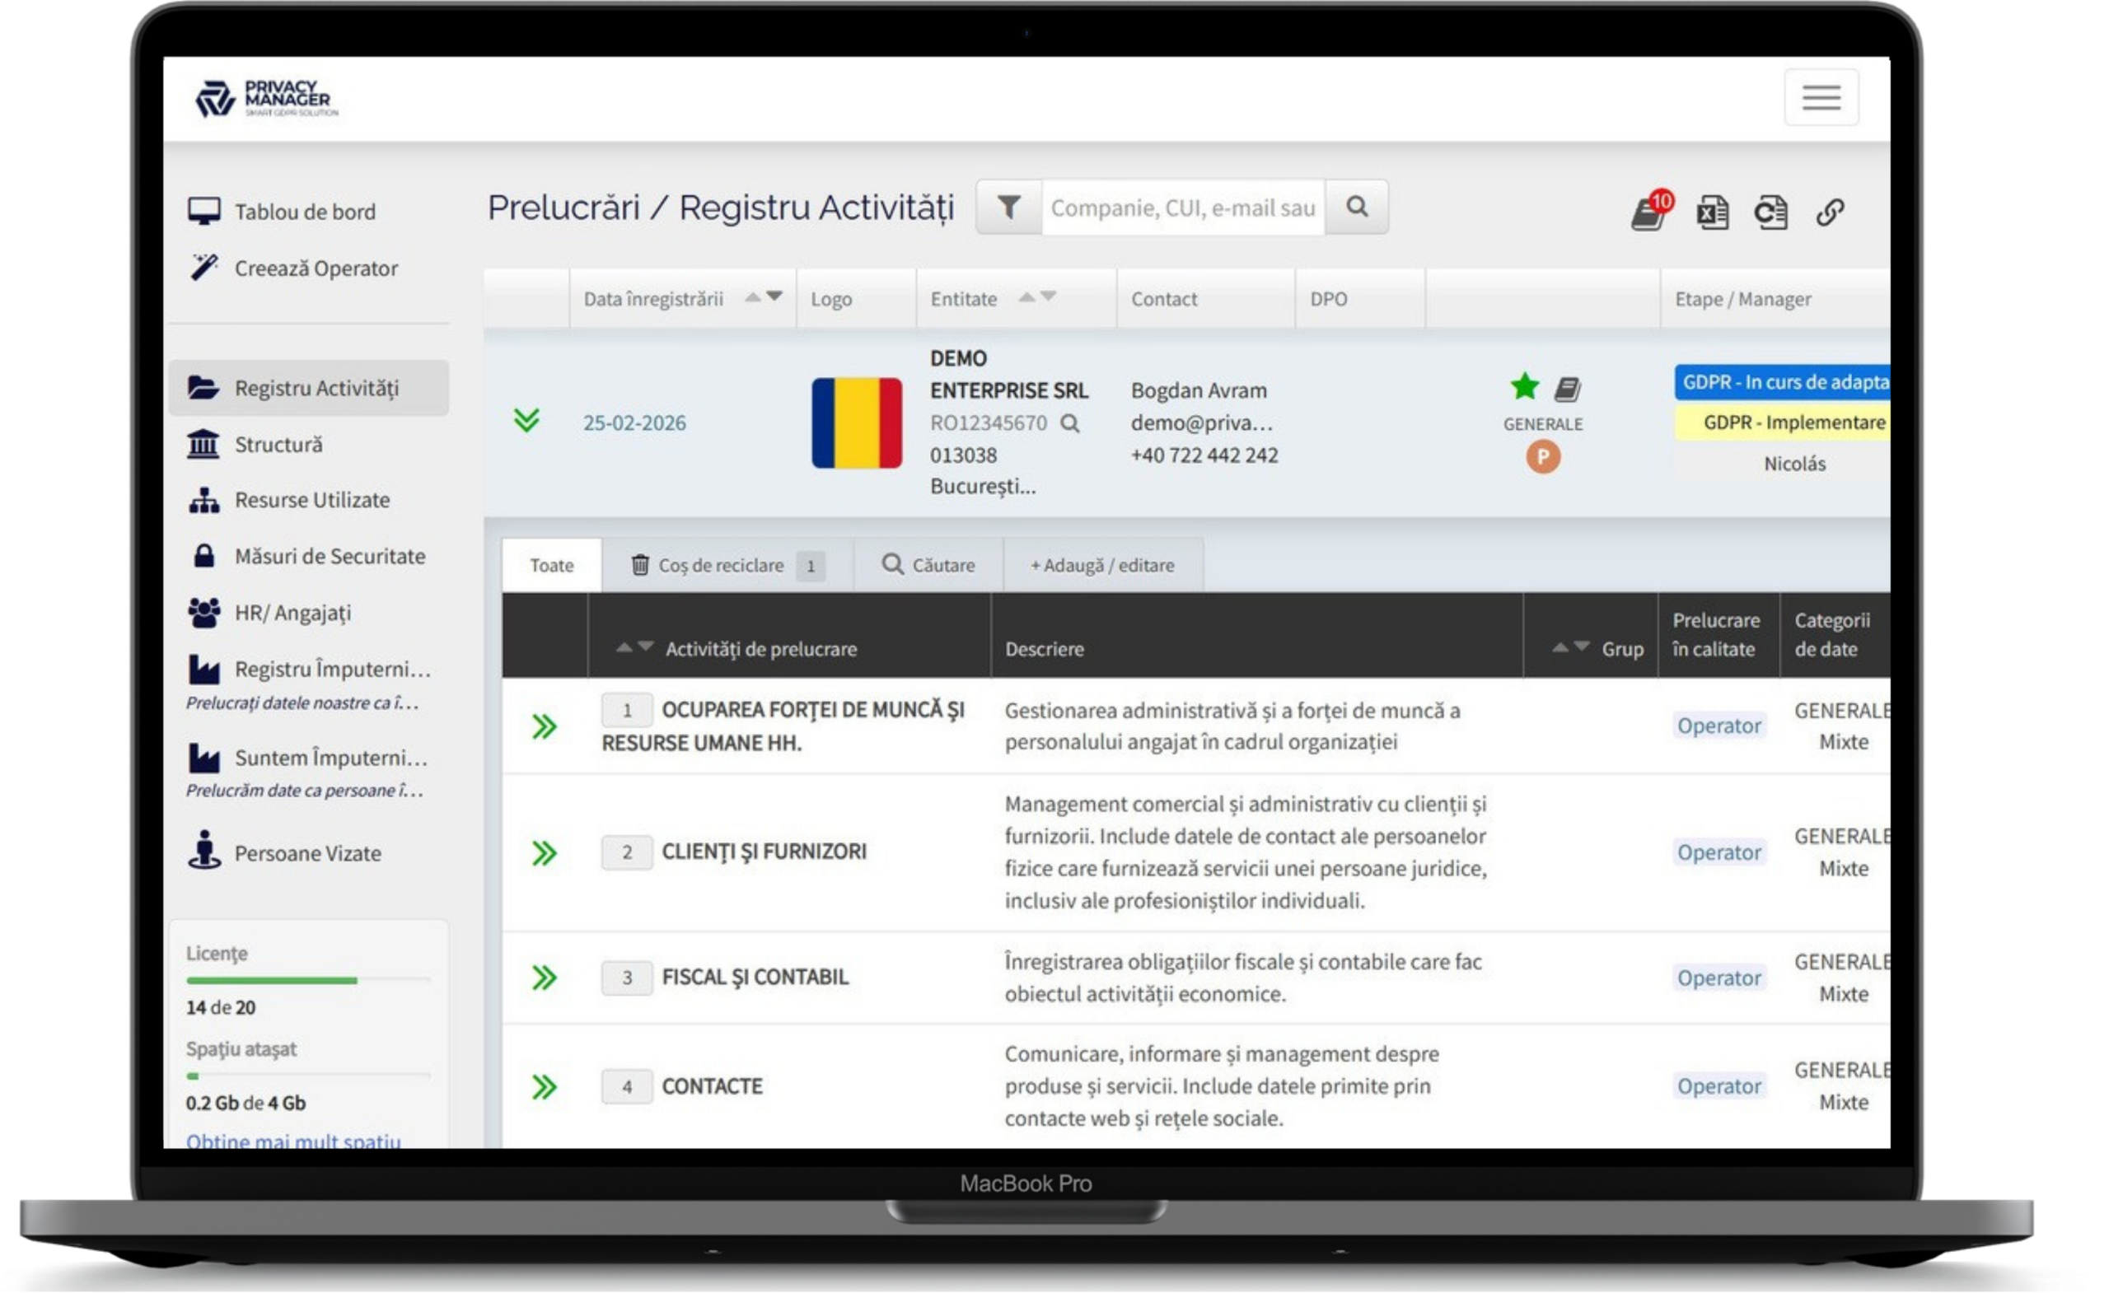Look up CUI RO12345670 via magnifier icon
Viewport: 2109px width, 1293px height.
point(1070,422)
